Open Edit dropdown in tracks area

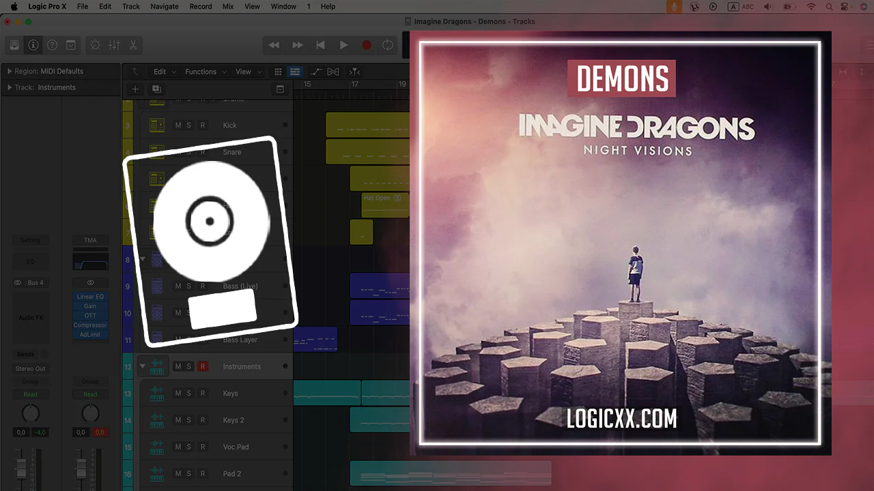tap(164, 72)
